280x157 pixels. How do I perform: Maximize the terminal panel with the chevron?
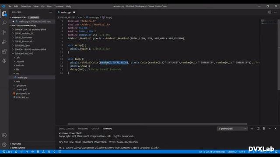[269, 128]
